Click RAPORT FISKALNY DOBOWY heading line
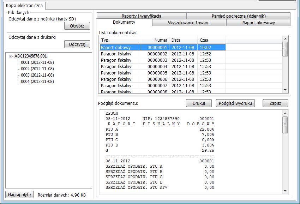 (x=161, y=124)
